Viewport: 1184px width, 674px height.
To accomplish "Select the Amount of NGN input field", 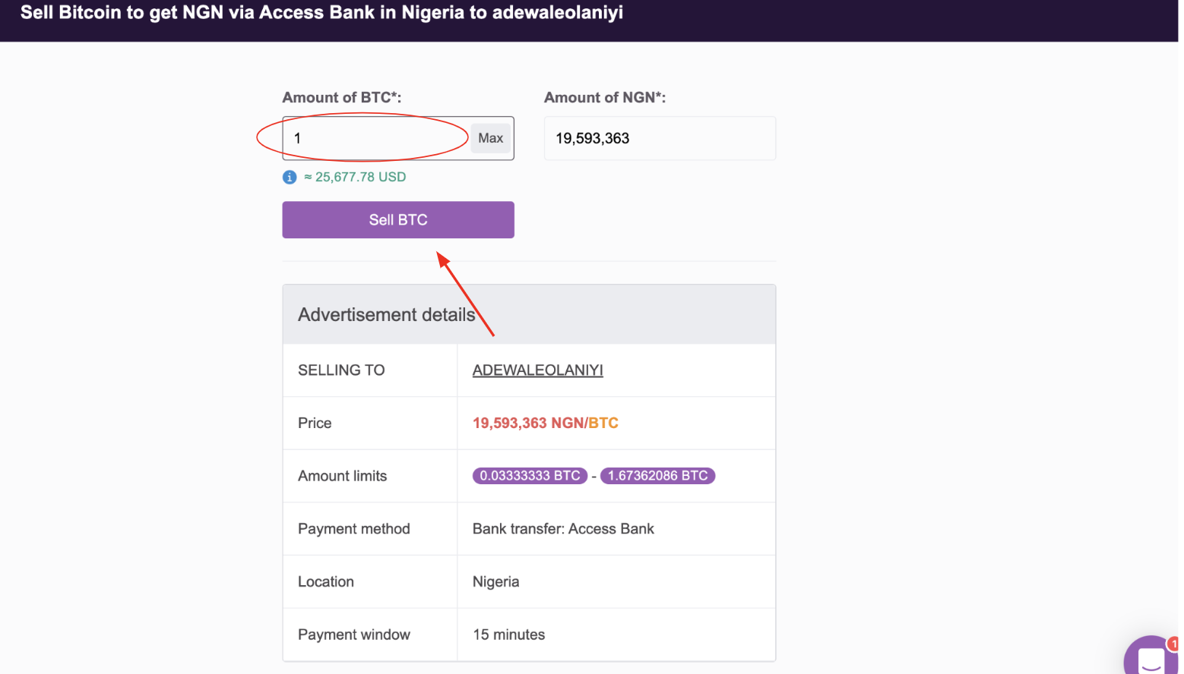I will tap(659, 138).
